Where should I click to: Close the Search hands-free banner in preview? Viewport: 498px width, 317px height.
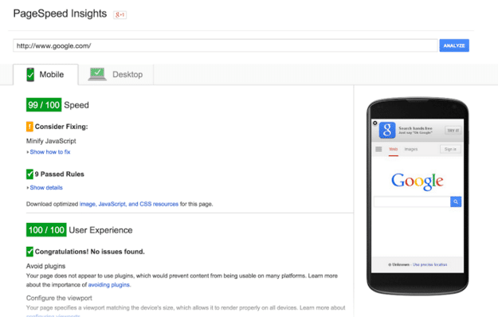[x=374, y=123]
